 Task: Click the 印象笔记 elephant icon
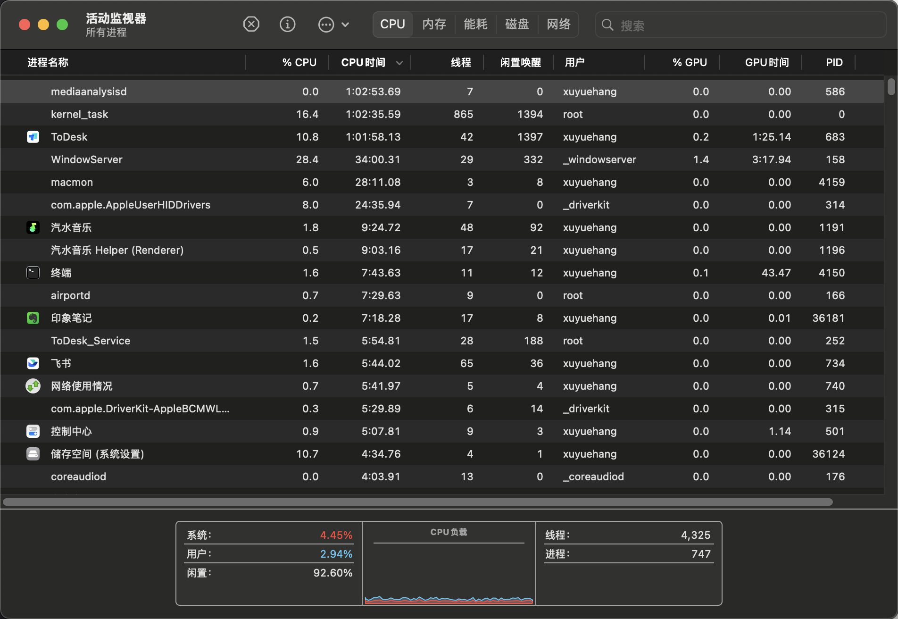[x=33, y=318]
